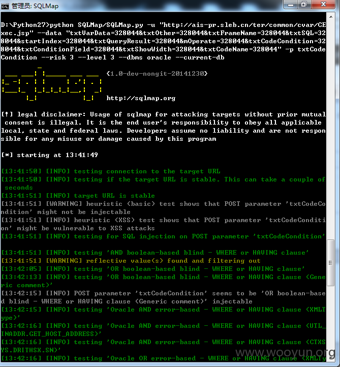Click the 'YS.DRITHSX.SN)' text
This screenshot has height=367, width=340.
pyautogui.click(x=30, y=350)
